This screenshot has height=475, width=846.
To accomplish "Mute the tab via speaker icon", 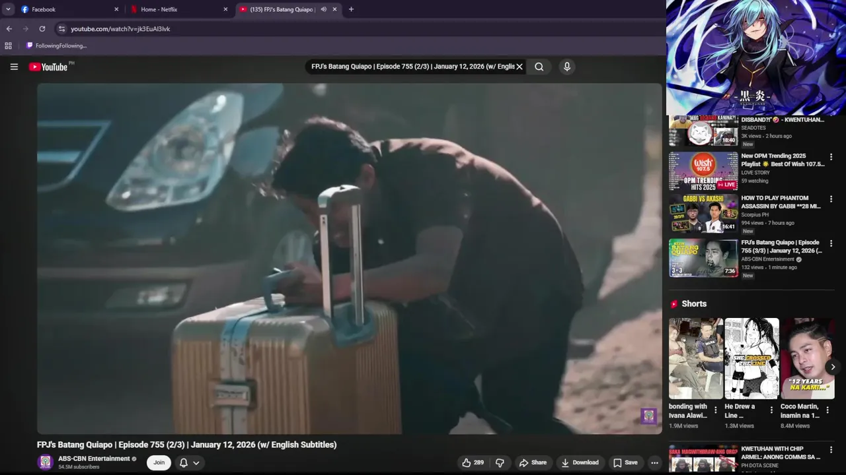I will tap(323, 9).
